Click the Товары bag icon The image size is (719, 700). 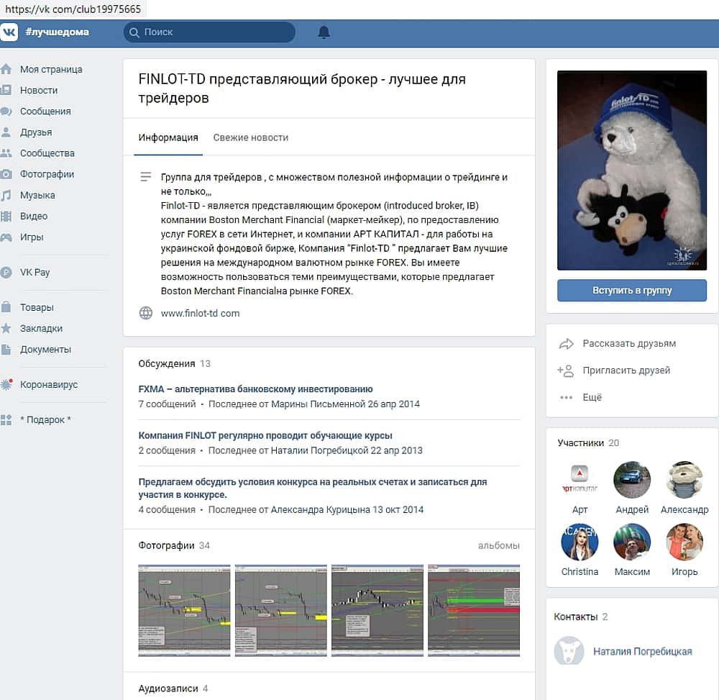(6, 307)
